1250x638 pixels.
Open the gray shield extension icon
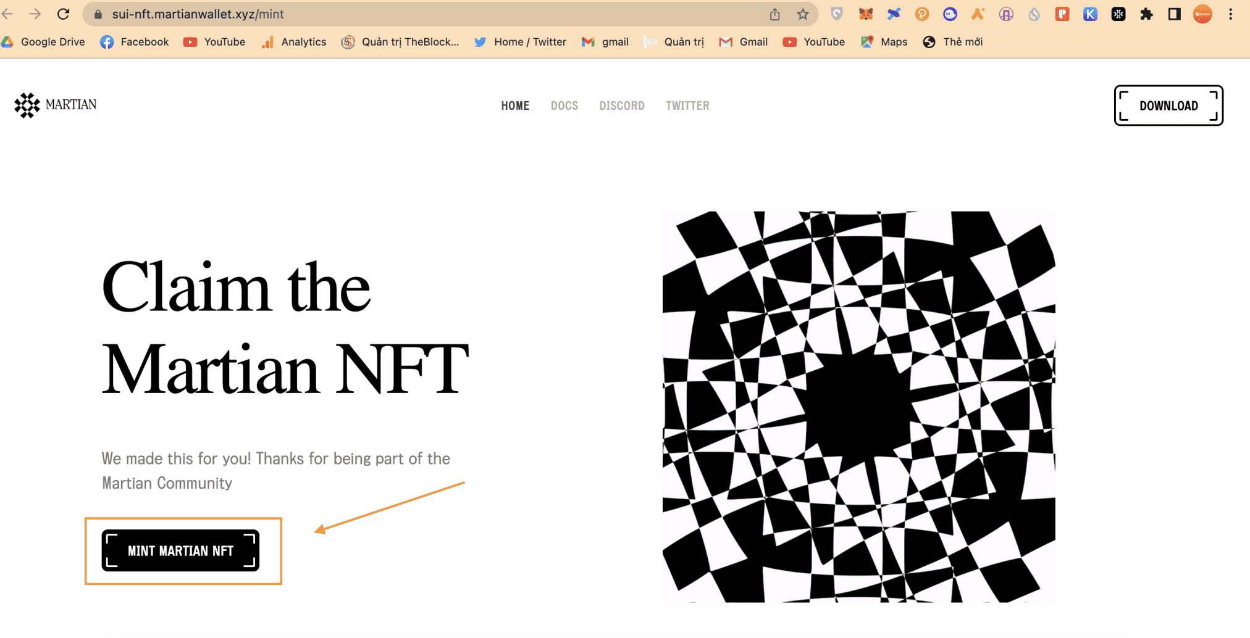point(837,14)
